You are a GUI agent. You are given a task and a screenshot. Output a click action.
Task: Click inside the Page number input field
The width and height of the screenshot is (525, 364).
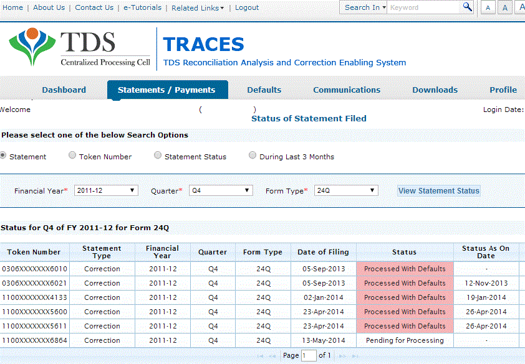pyautogui.click(x=308, y=355)
